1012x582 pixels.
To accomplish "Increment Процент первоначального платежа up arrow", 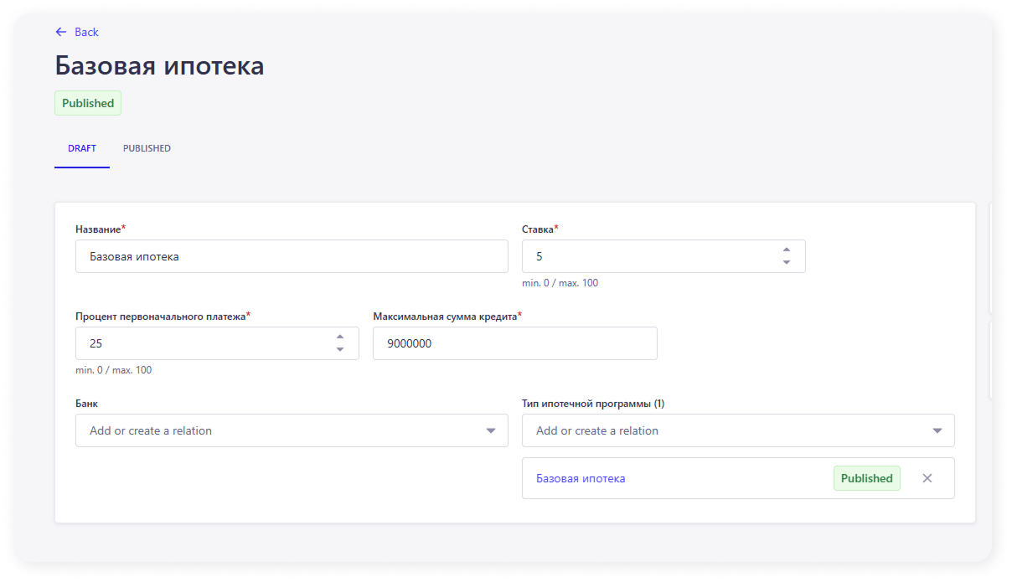I will (x=339, y=337).
